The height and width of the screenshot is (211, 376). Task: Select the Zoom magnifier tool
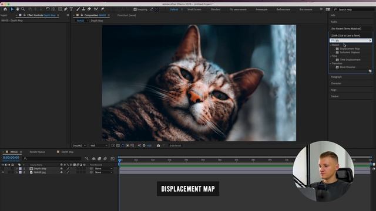click(x=23, y=9)
